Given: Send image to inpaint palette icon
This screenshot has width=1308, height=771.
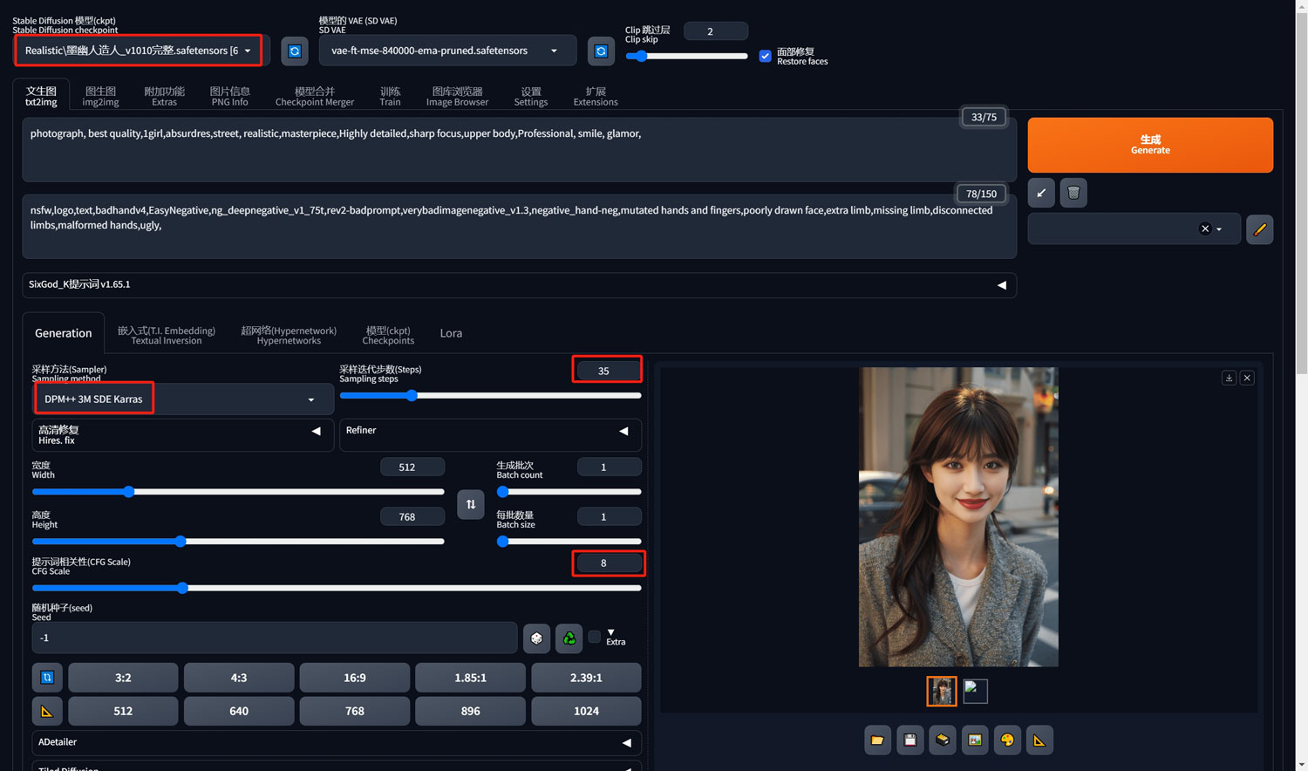Looking at the screenshot, I should 1007,740.
